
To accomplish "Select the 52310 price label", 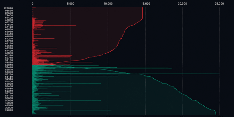I will (9, 91).
